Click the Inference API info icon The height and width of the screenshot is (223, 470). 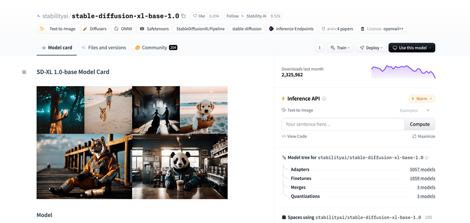click(324, 99)
